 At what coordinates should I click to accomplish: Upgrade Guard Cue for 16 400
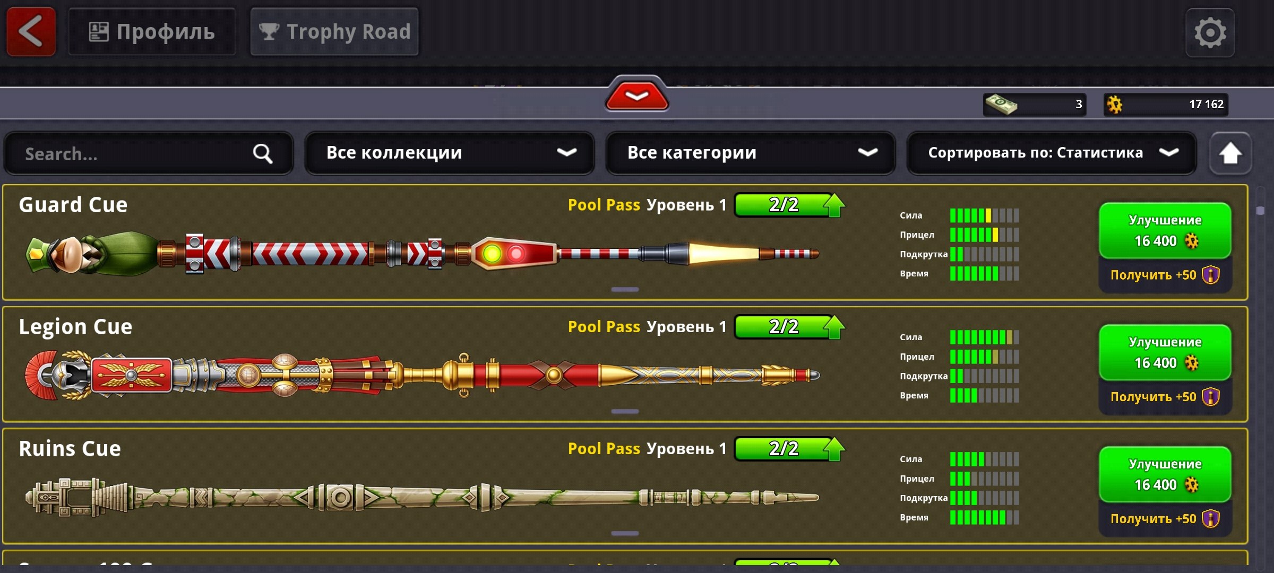click(1165, 231)
